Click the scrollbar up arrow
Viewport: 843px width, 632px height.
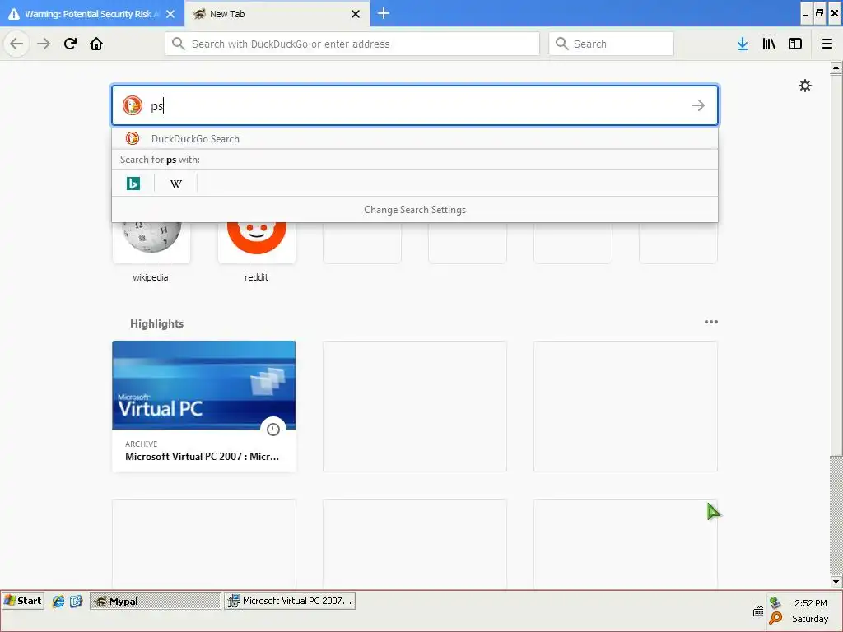tap(836, 67)
